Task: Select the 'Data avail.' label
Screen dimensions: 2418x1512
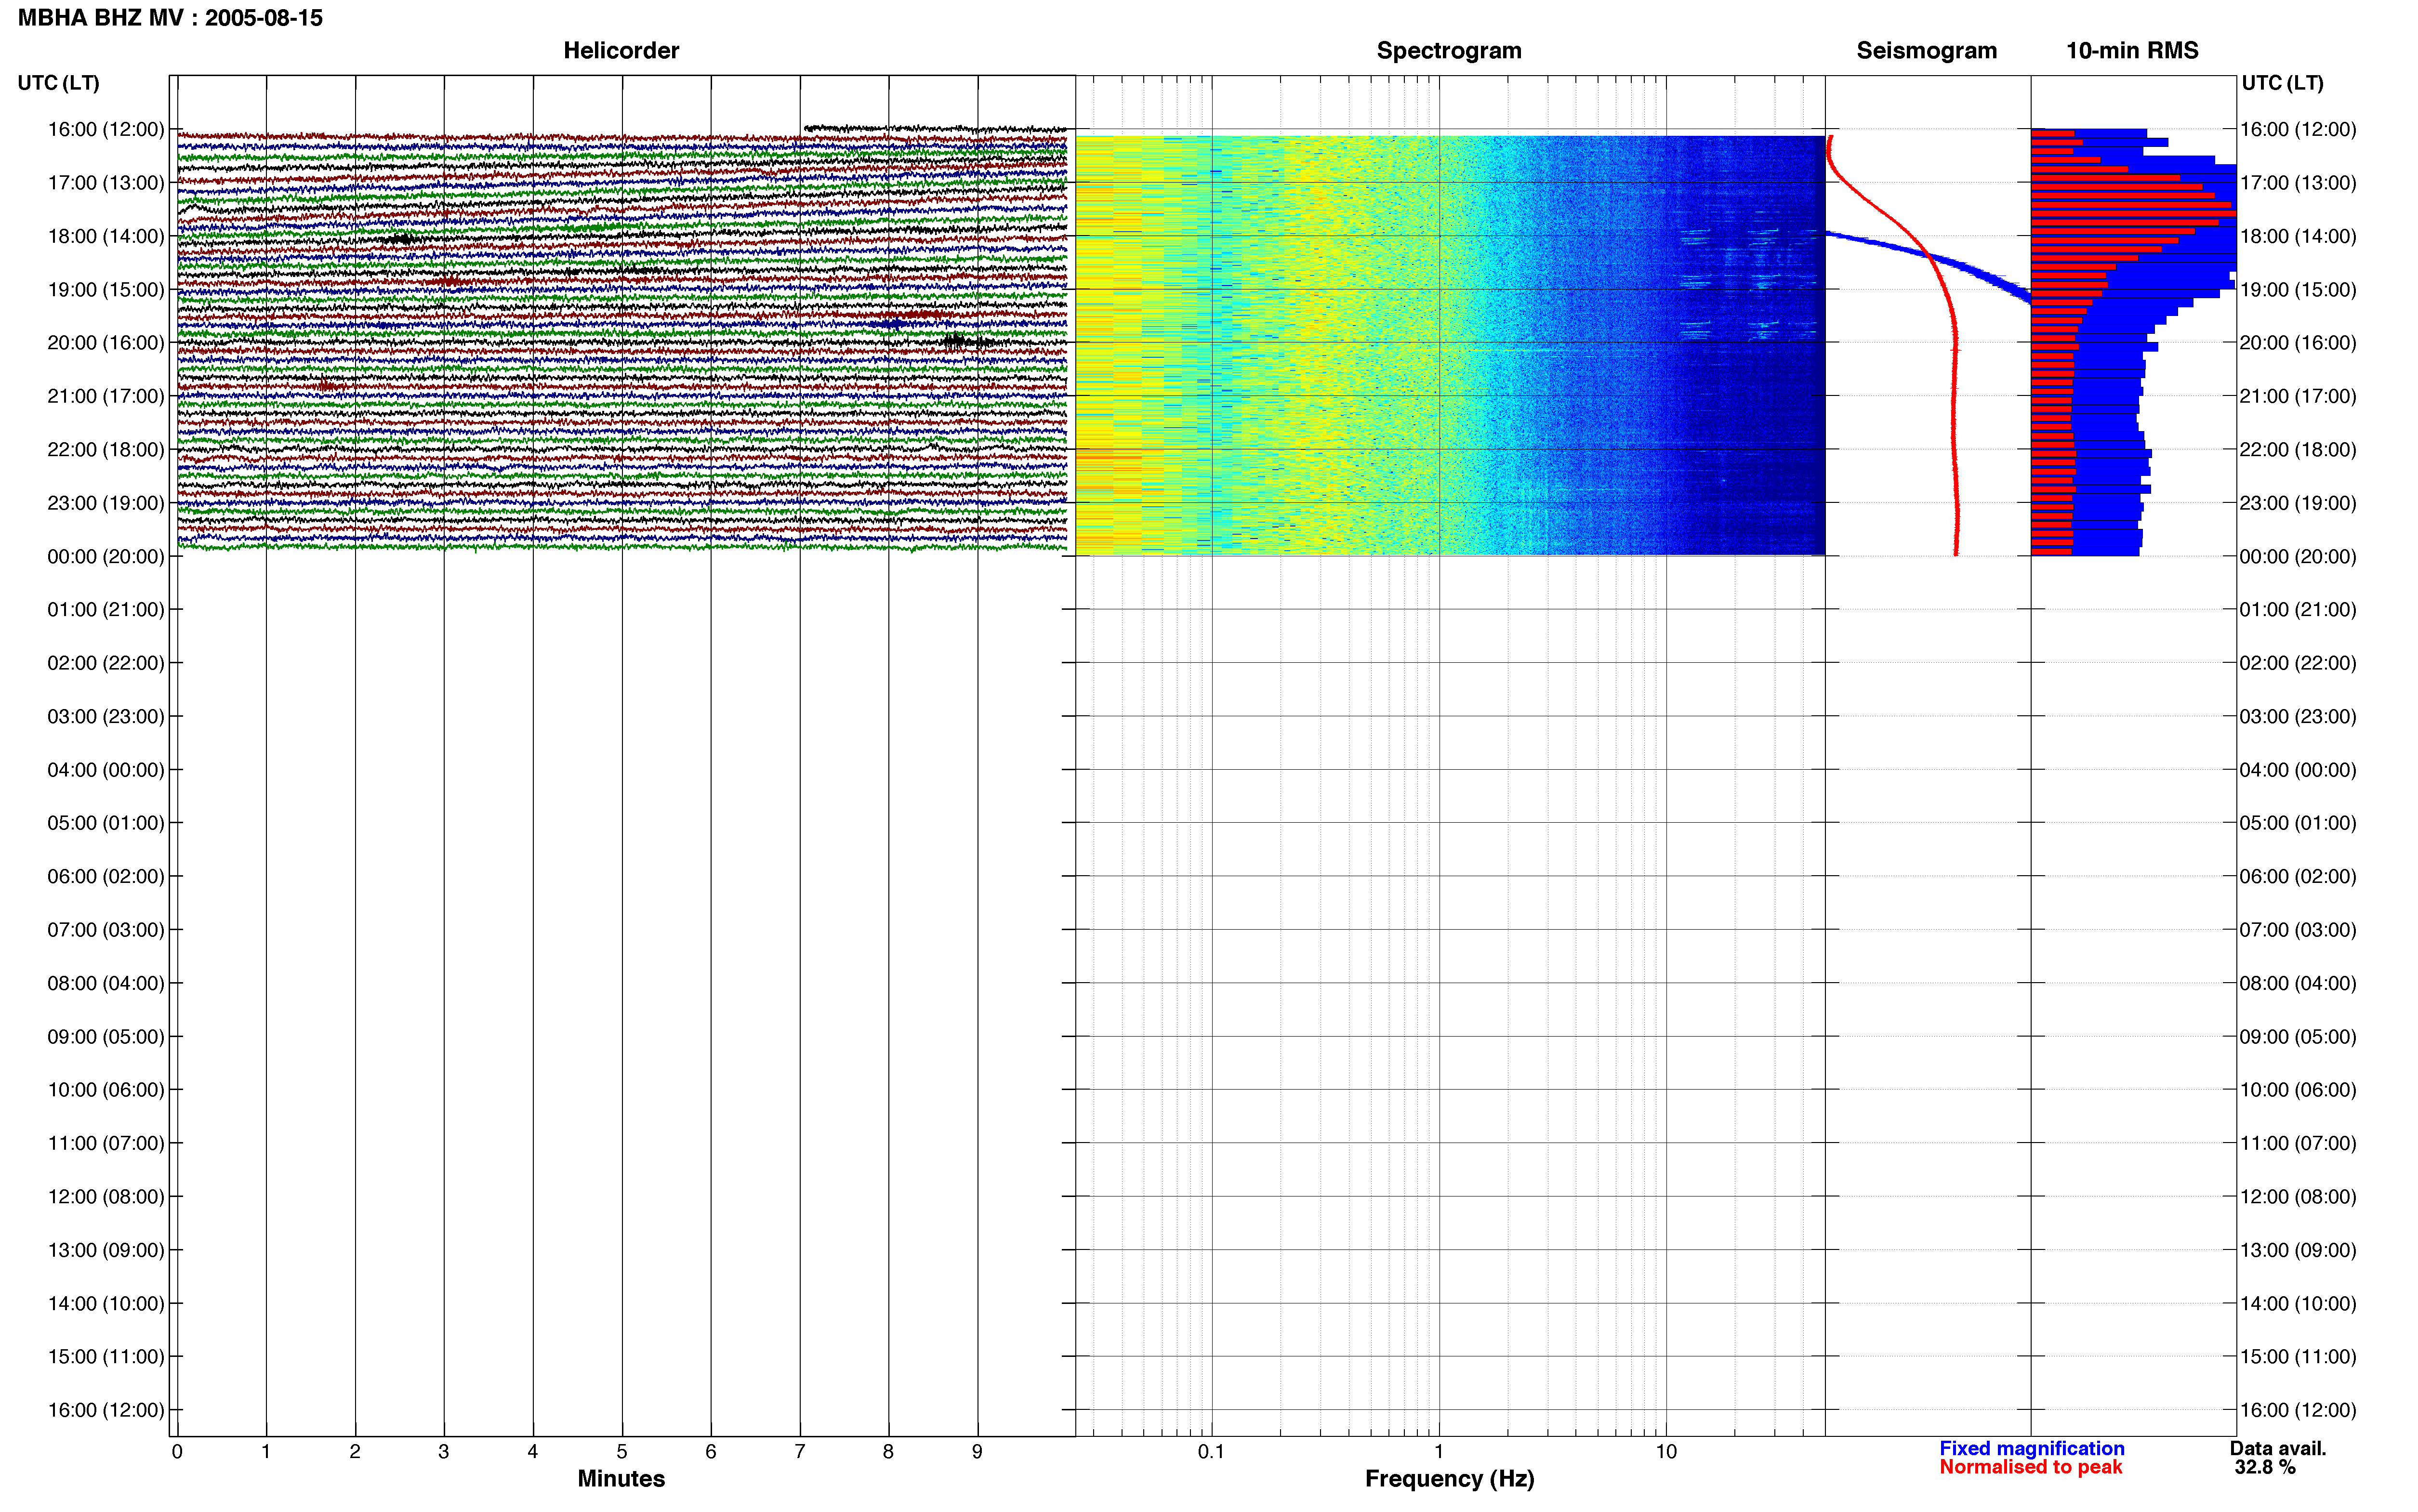Action: click(x=2278, y=1449)
